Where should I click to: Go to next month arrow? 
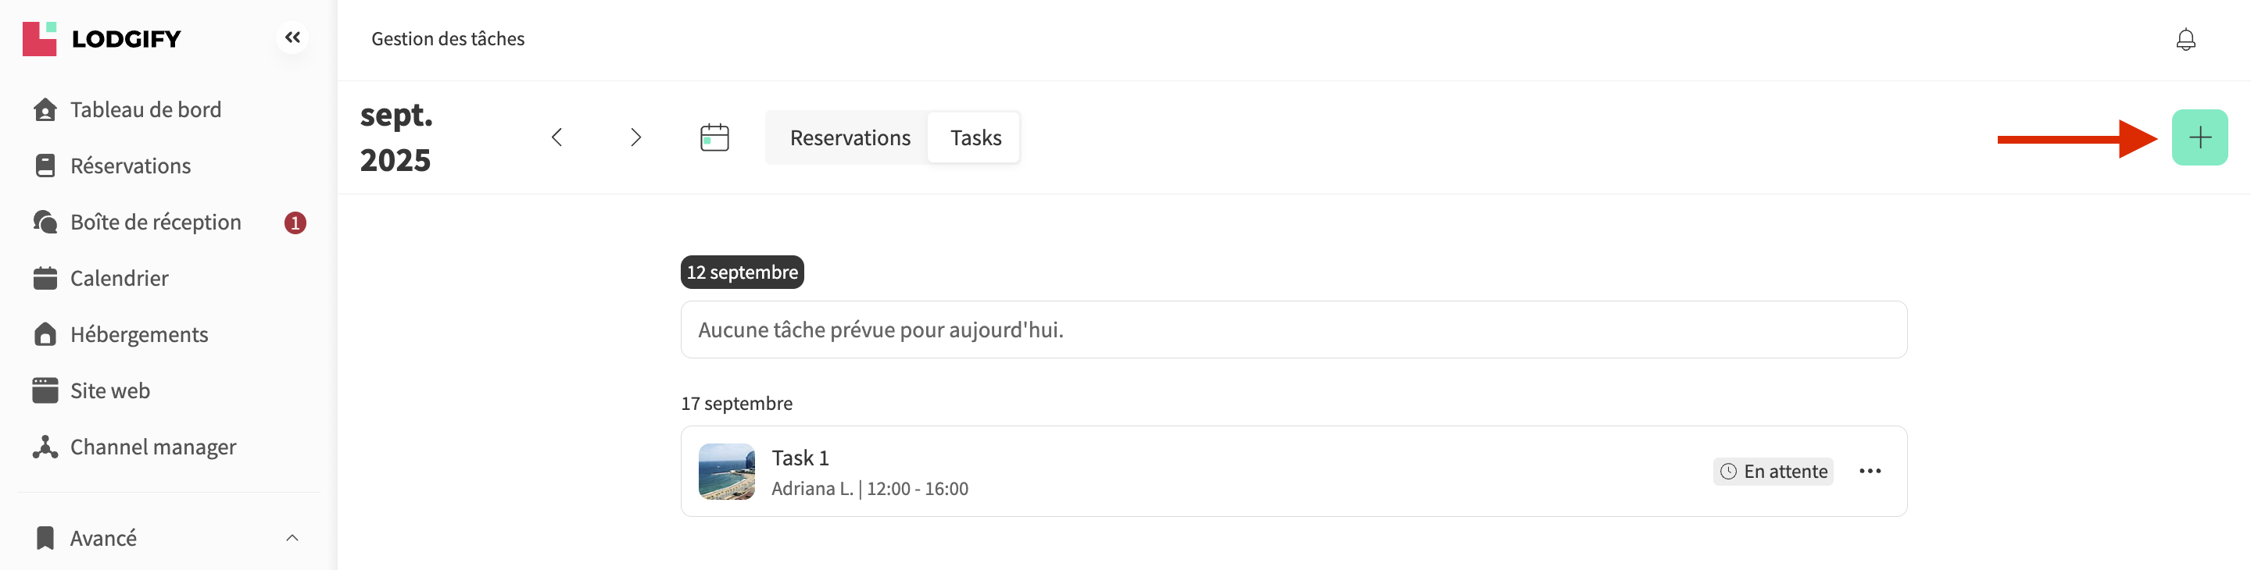[635, 137]
